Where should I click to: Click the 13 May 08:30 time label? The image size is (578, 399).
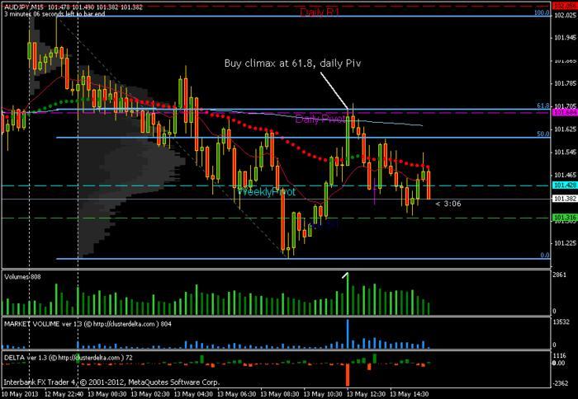pos(280,394)
